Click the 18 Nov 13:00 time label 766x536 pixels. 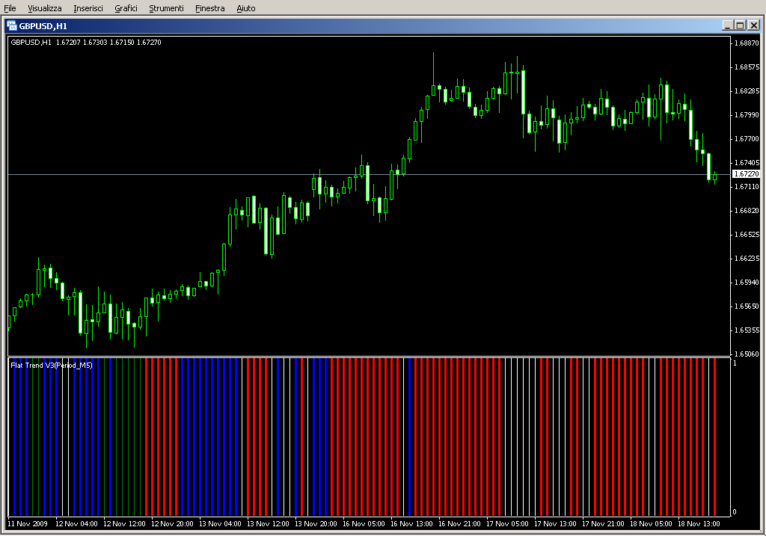click(700, 524)
